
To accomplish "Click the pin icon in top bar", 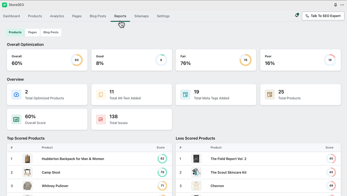I will [335, 5].
